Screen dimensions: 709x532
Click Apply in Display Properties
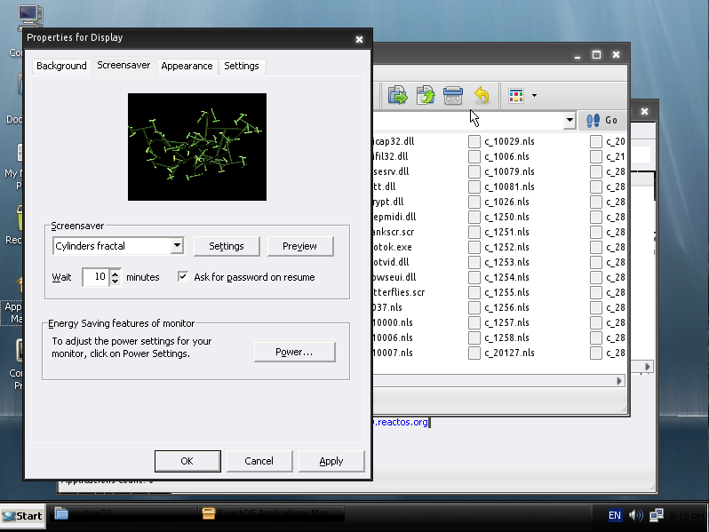331,461
